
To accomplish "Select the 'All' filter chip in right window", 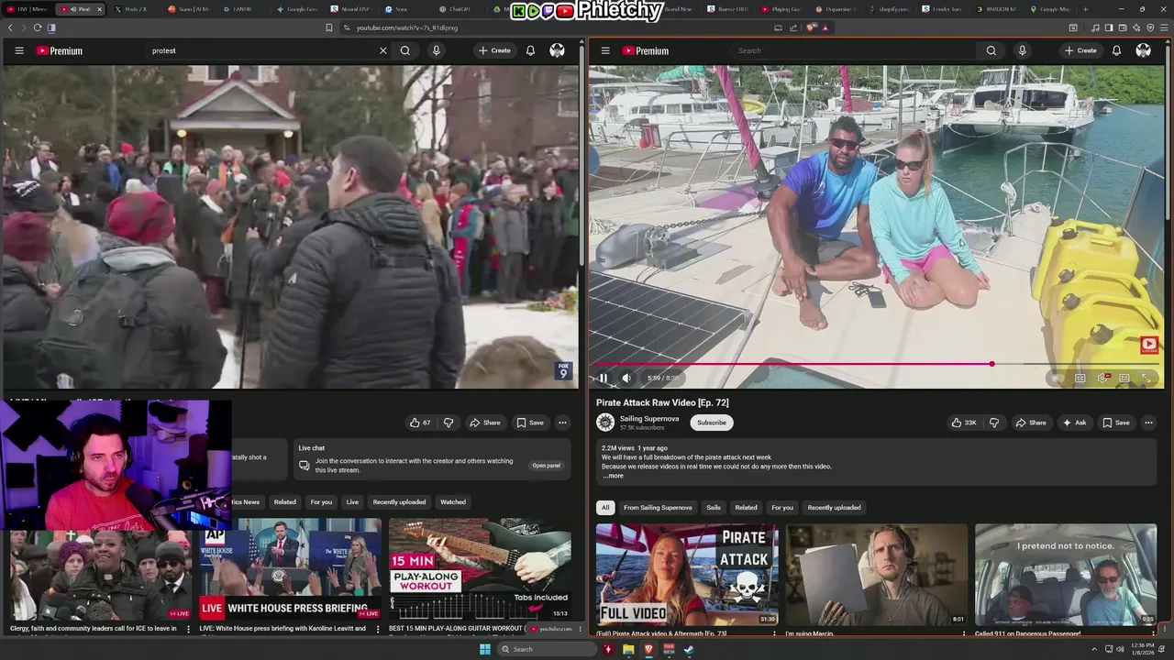I will point(605,507).
